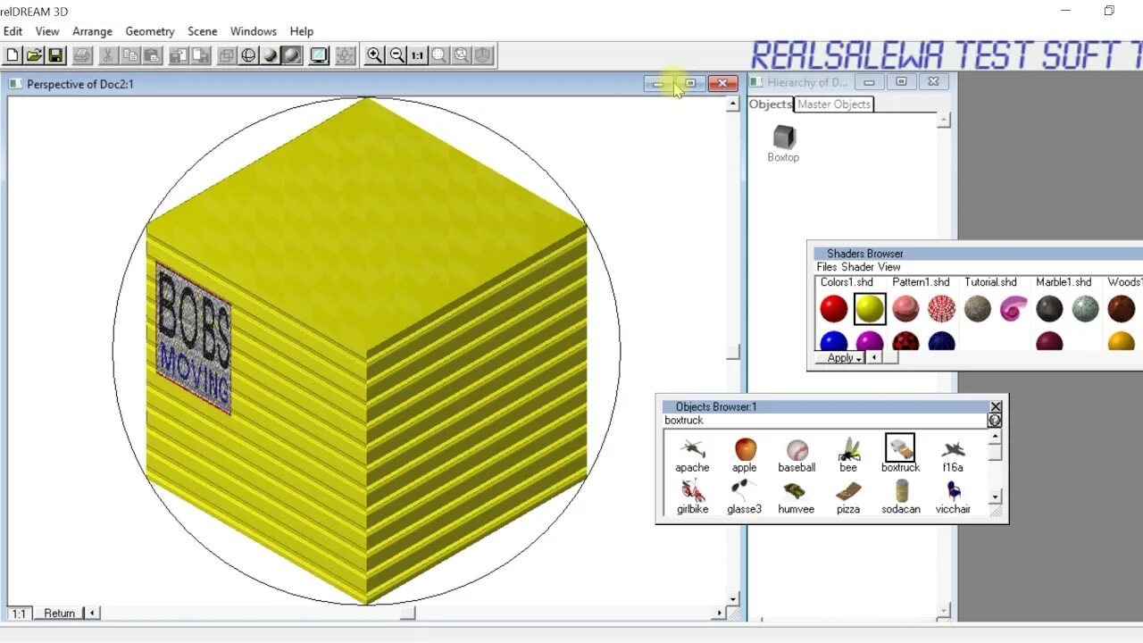This screenshot has width=1143, height=643.
Task: Select better preview sphere display mode
Action: (x=291, y=55)
